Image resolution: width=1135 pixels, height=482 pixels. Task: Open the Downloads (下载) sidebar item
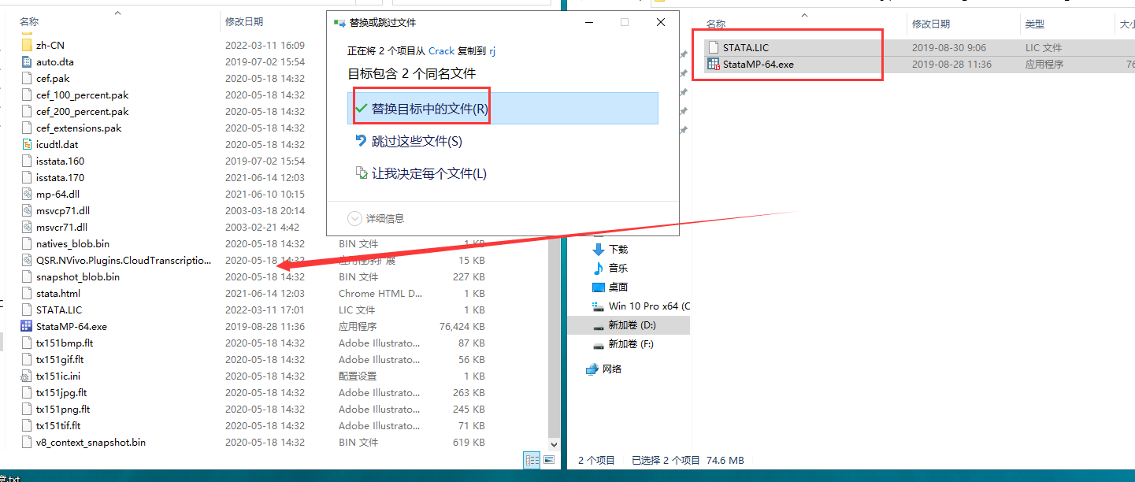618,250
